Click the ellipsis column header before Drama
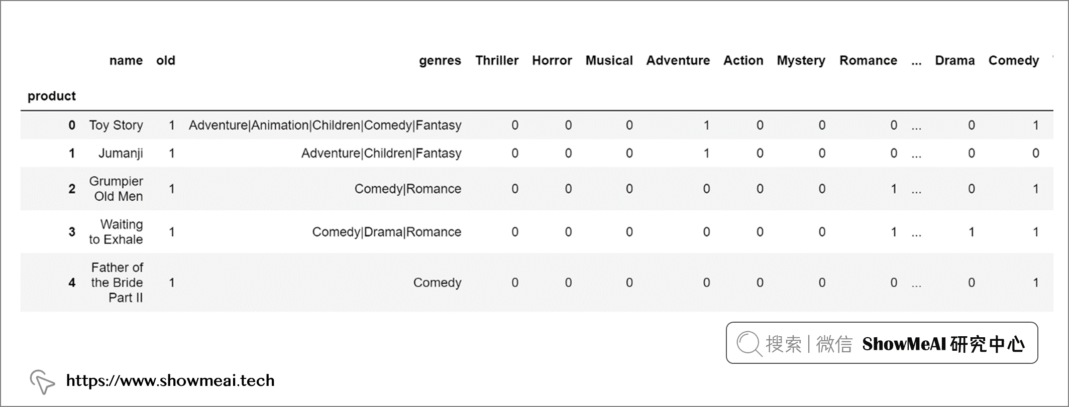This screenshot has width=1069, height=407. [916, 63]
